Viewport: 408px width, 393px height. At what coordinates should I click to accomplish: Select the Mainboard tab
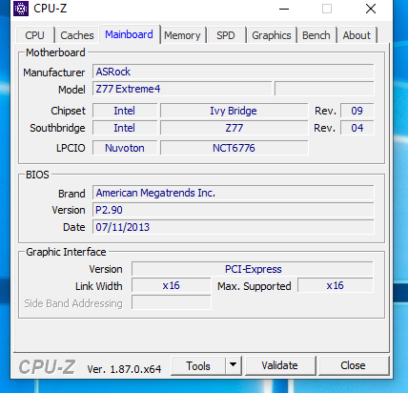tap(130, 34)
